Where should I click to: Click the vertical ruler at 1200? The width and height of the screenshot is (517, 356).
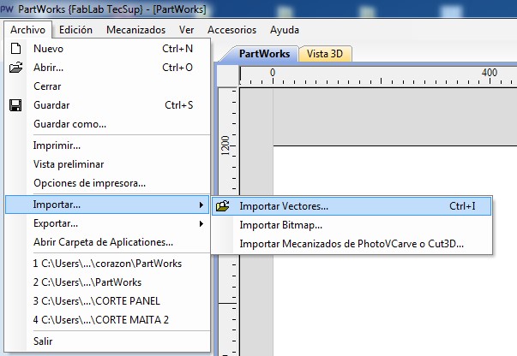coord(225,145)
